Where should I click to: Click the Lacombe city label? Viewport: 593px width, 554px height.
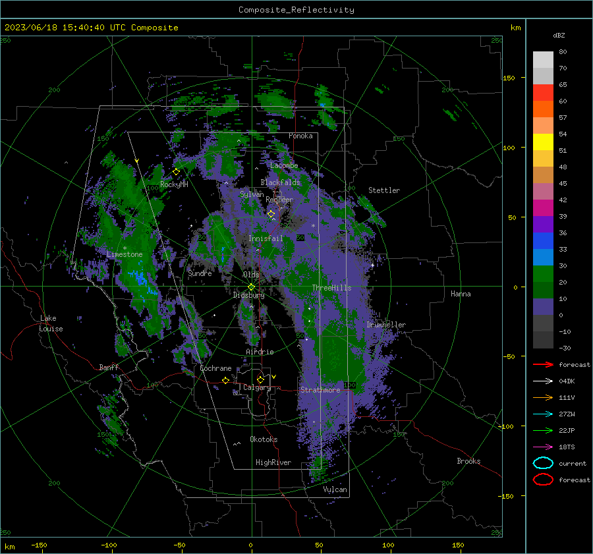284,165
